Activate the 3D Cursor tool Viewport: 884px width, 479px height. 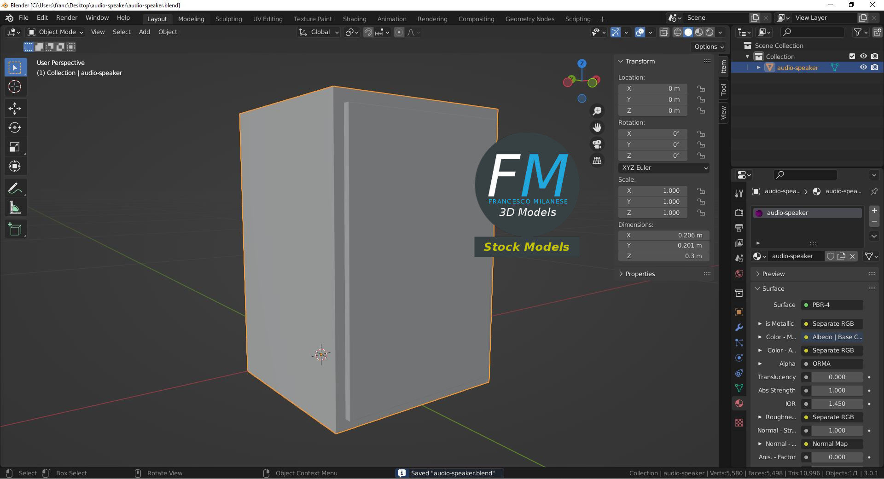tap(15, 87)
